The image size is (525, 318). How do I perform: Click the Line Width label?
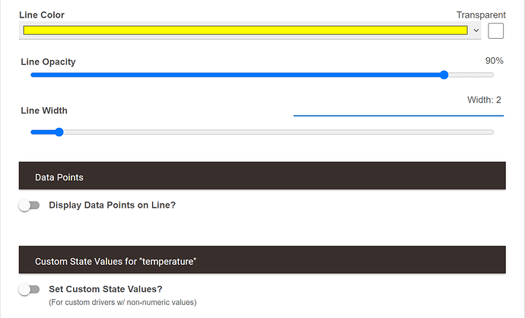click(43, 110)
